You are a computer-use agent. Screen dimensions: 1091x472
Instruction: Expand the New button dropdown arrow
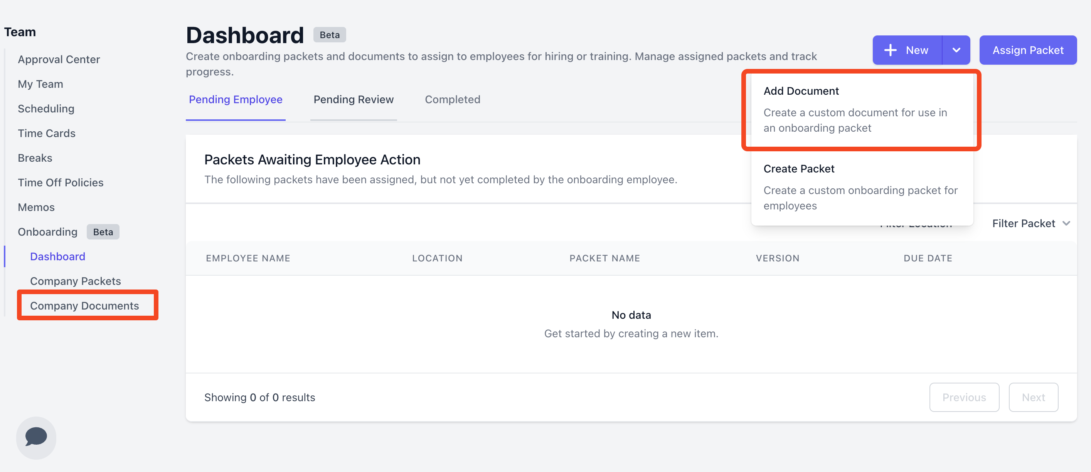point(956,50)
